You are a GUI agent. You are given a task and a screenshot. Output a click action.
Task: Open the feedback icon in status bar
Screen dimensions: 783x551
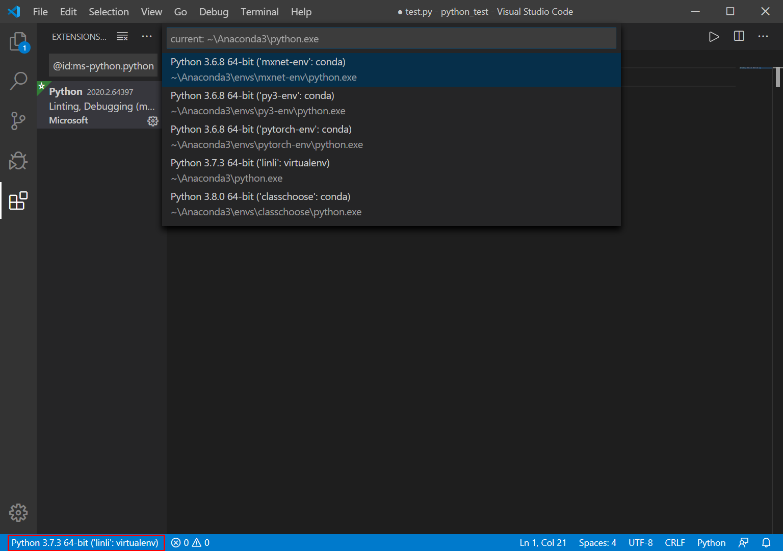tap(743, 543)
